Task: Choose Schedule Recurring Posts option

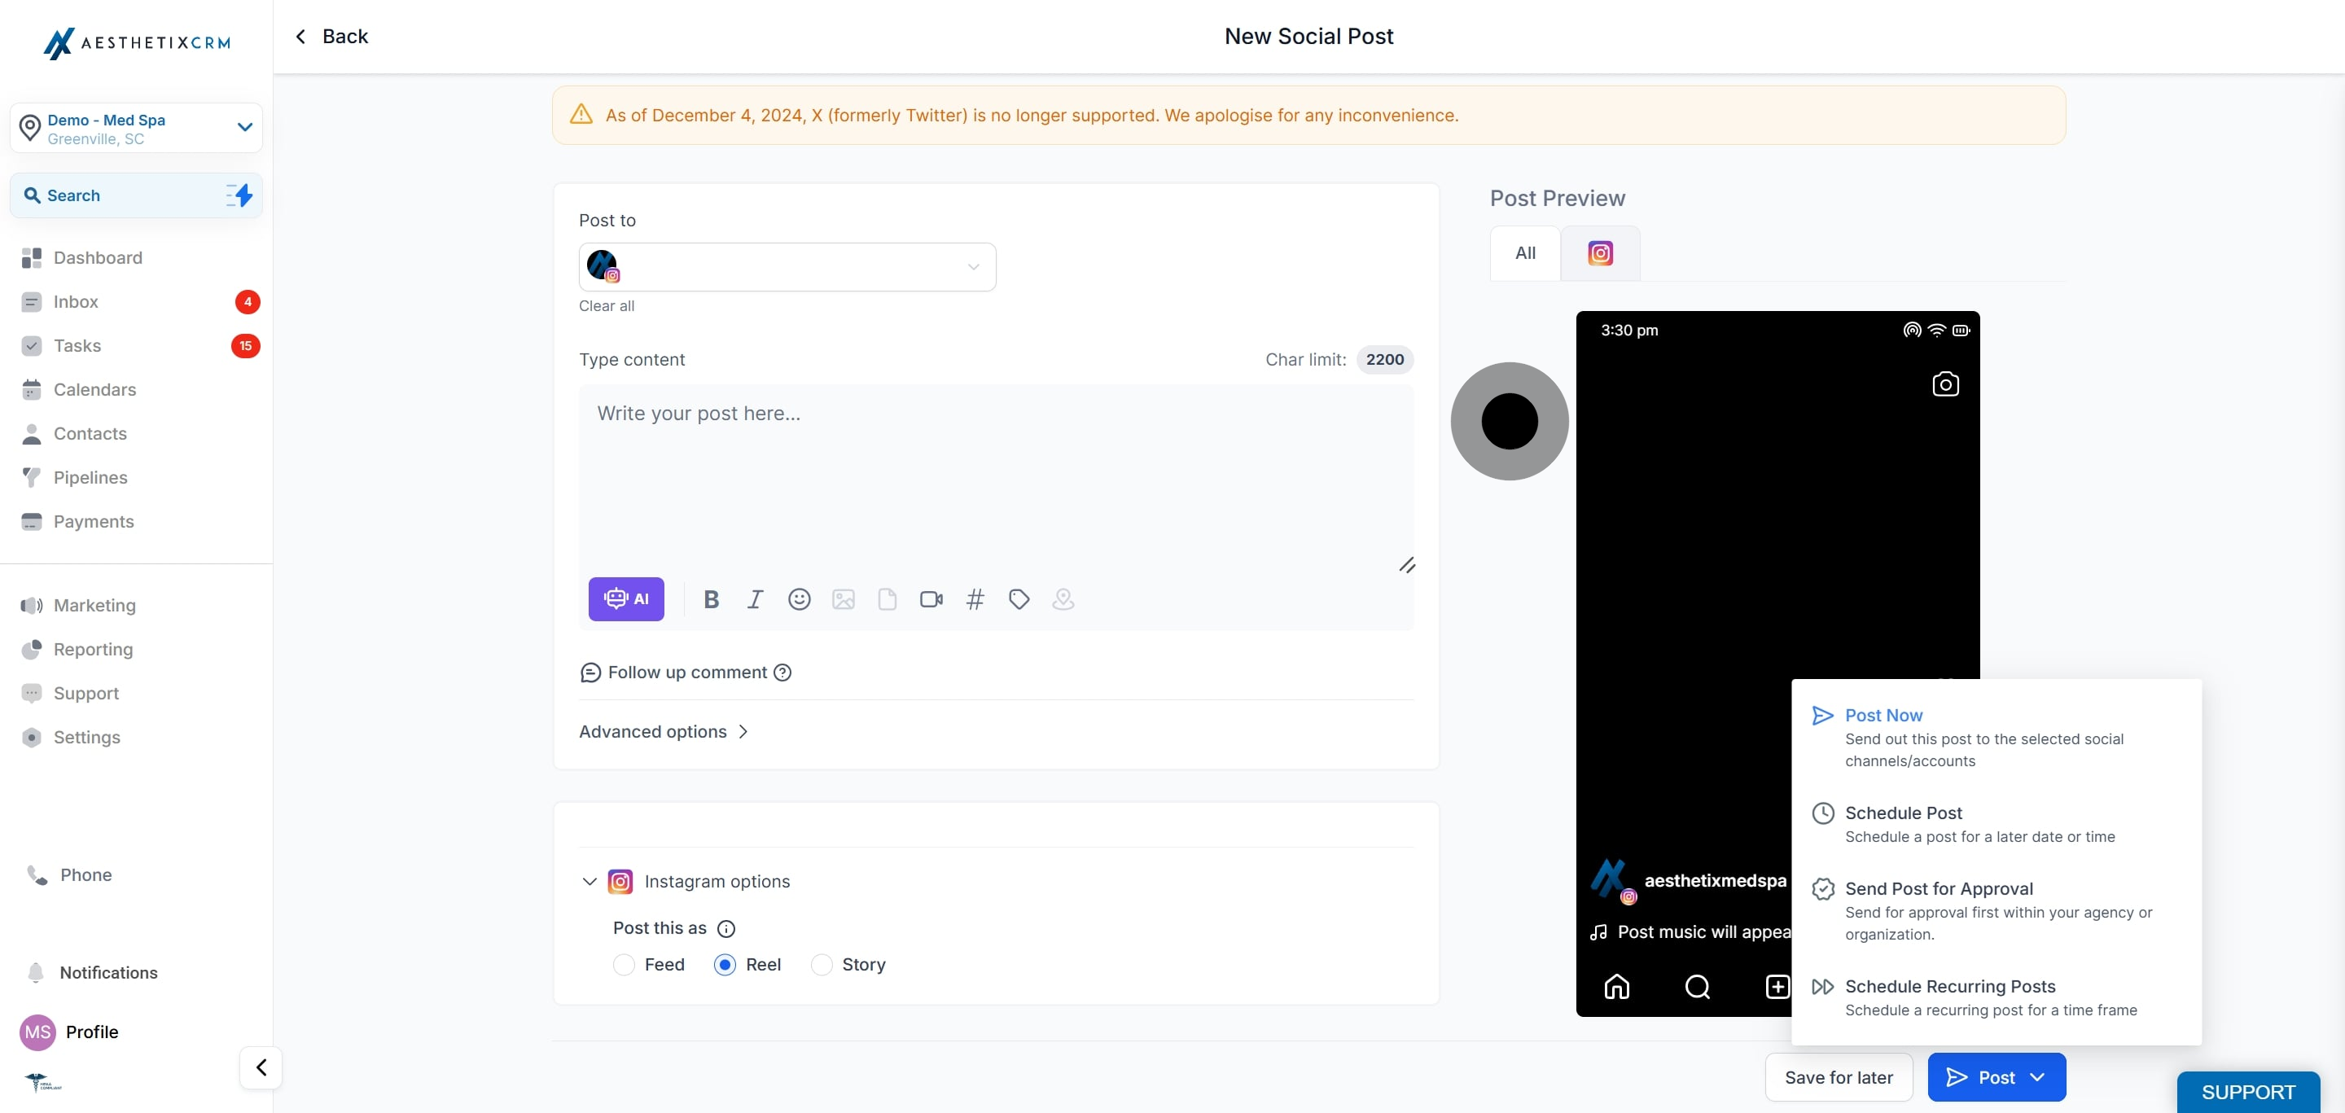Action: tap(1949, 987)
